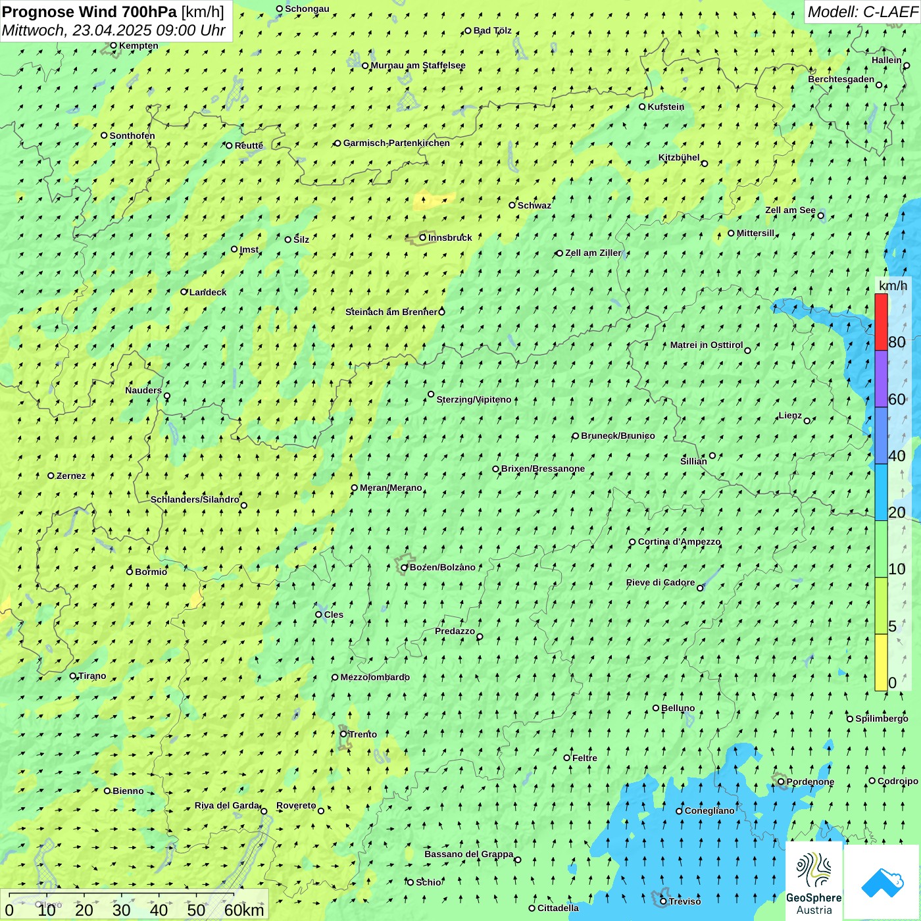The image size is (921, 921).
Task: Select the Sterzing/Vipiteno label
Action: click(x=474, y=399)
